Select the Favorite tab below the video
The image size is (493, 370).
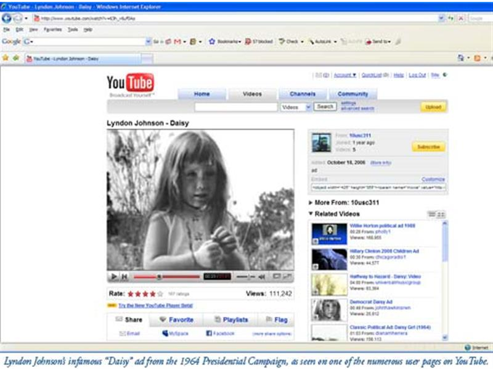coord(177,319)
